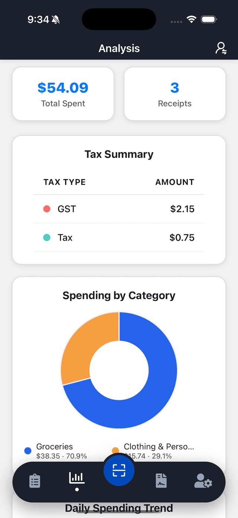Tap the Wi-Fi status icon
The height and width of the screenshot is (518, 238).
(x=192, y=19)
